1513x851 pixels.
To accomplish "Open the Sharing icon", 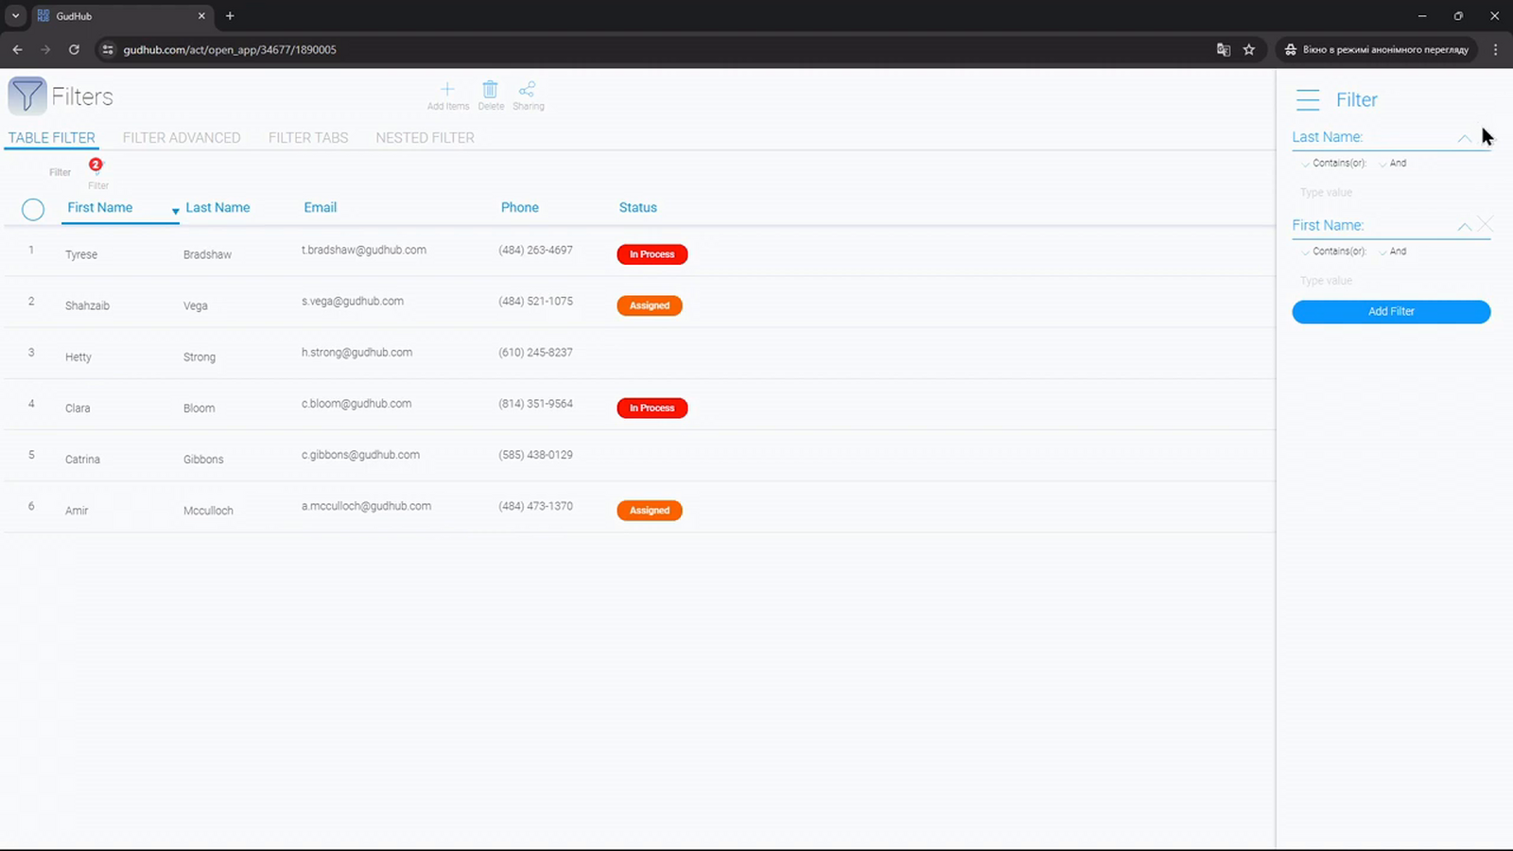I will tap(527, 89).
